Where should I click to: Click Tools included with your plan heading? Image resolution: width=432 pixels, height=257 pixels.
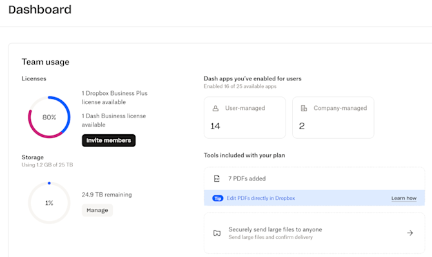(244, 155)
